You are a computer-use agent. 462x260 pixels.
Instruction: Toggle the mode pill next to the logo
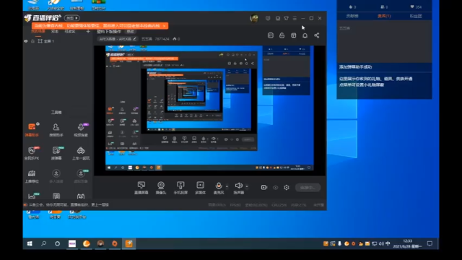coord(72,18)
